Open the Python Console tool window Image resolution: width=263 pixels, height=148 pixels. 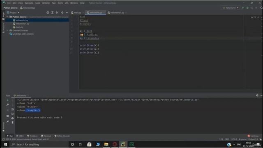pyautogui.click(x=62, y=136)
